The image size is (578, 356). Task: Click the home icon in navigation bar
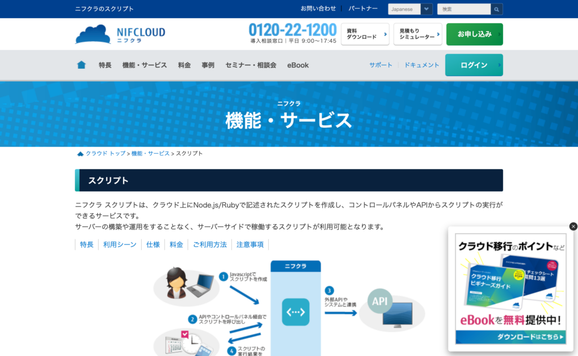pos(81,65)
